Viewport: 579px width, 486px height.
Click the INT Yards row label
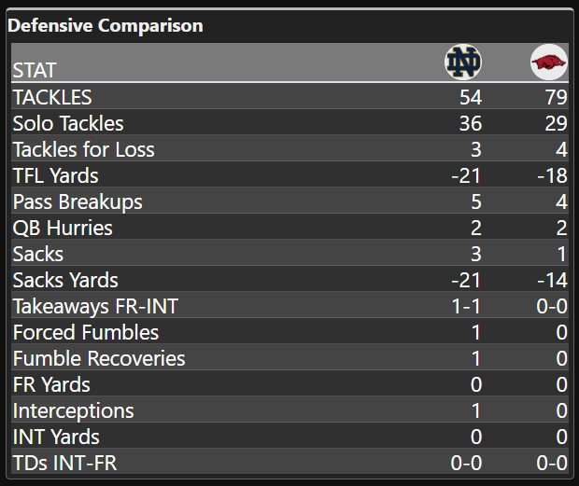[x=56, y=437]
